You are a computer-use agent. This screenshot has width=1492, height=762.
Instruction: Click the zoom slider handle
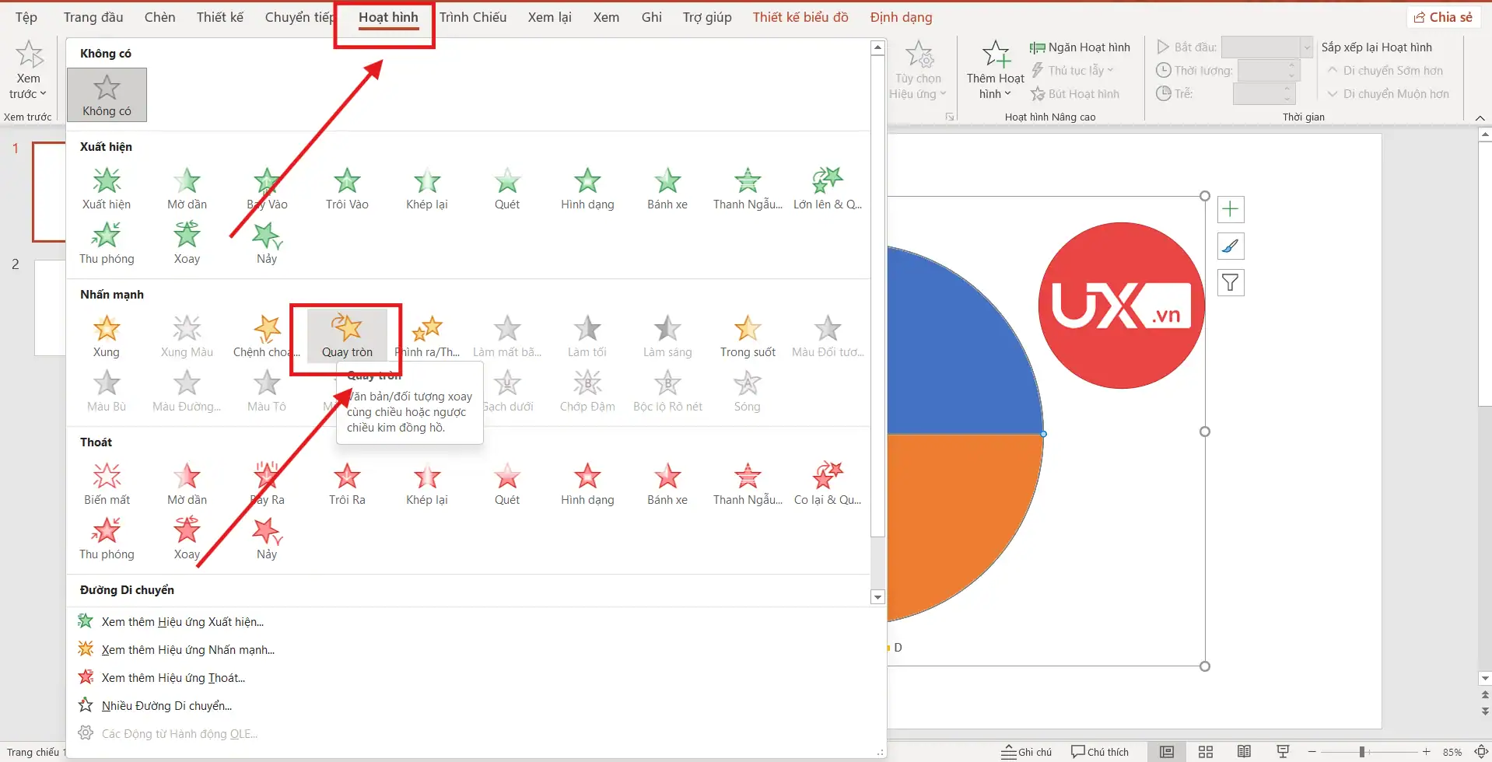point(1362,752)
